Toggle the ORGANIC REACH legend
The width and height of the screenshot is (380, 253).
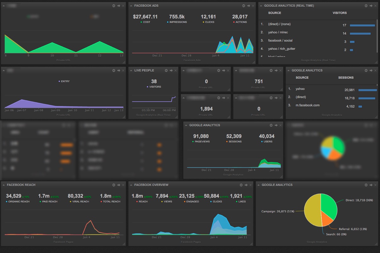(18, 201)
